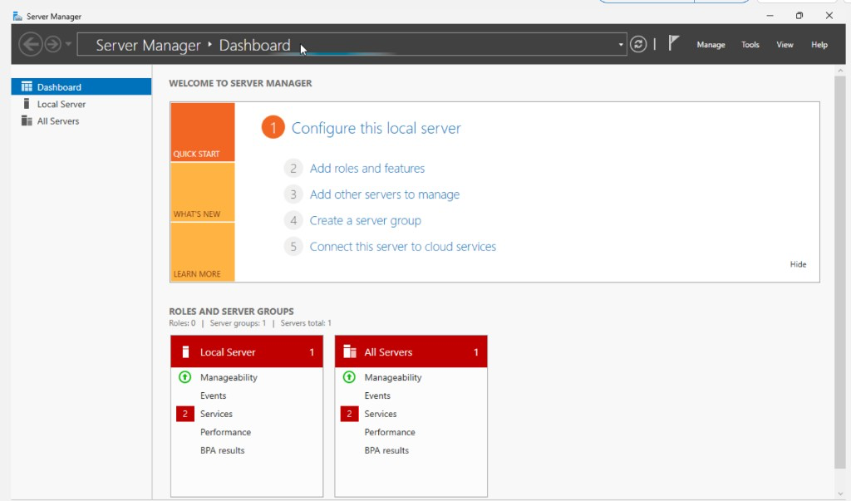851x501 pixels.
Task: Open Events in Local Server tile
Action: coord(213,395)
